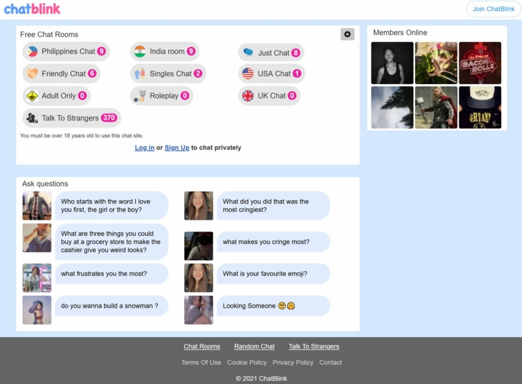
Task: Open Cookie Policy link
Action: [x=247, y=362]
